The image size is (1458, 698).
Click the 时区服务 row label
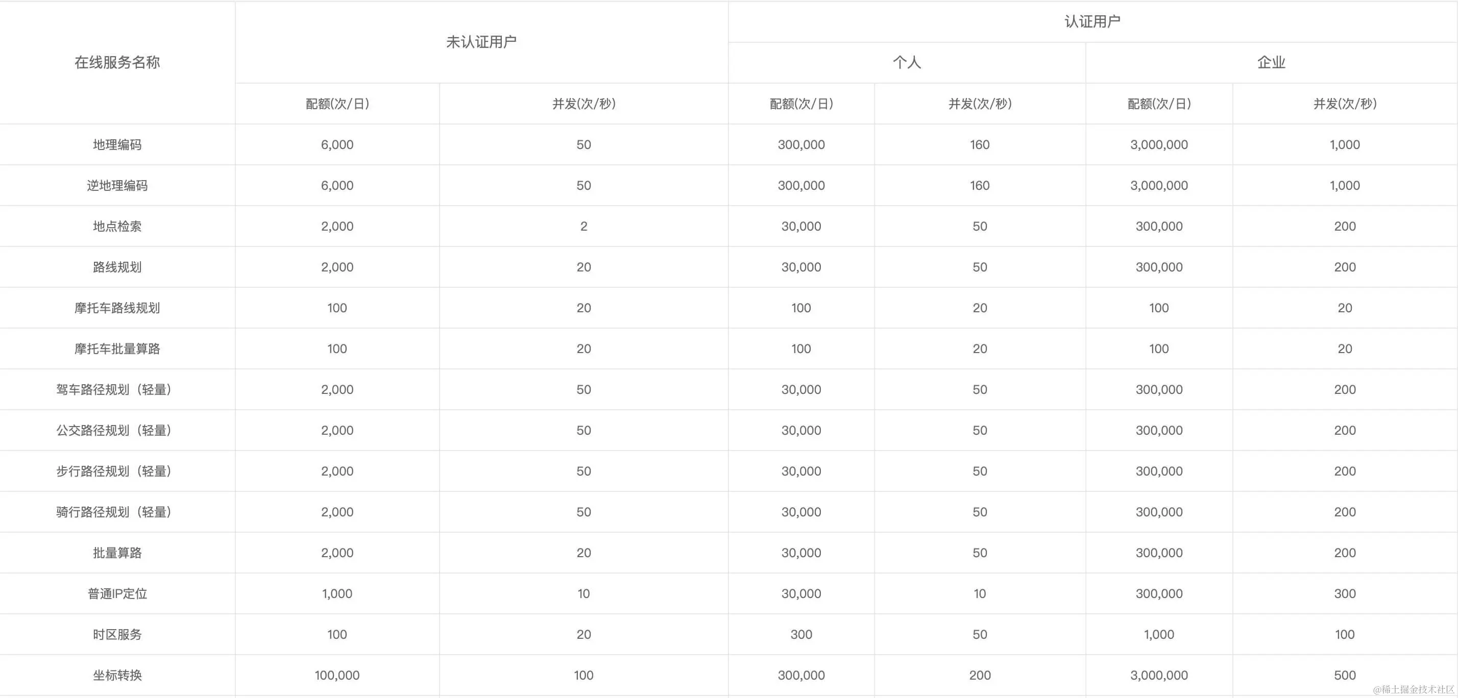(116, 634)
